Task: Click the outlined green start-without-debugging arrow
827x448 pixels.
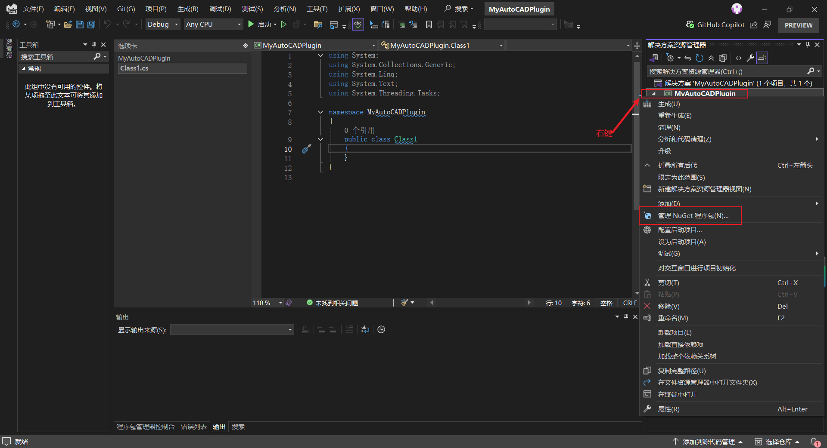Action: pyautogui.click(x=283, y=25)
